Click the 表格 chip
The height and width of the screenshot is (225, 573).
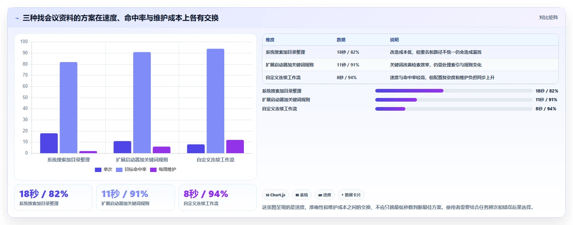pyautogui.click(x=302, y=195)
